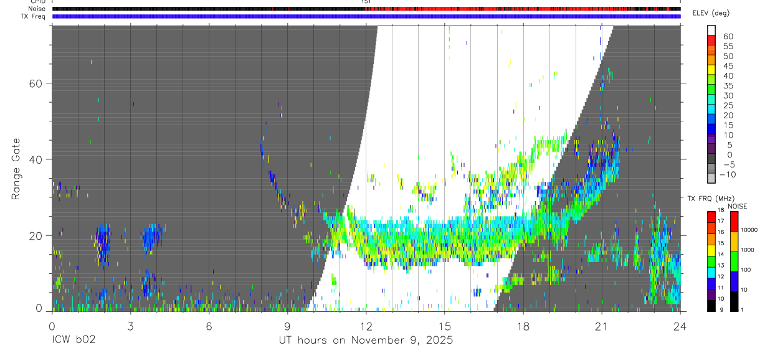This screenshot has width=765, height=353.
Task: Select the "TX Freq" row label at top
Action: (x=32, y=16)
